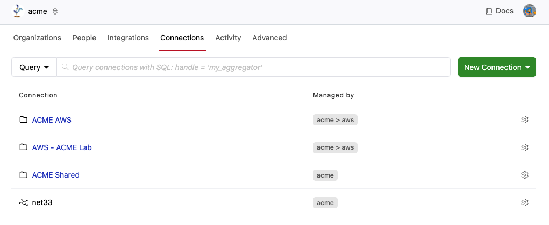Open the ACME AWS connection folder
This screenshot has width=549, height=225.
point(52,120)
